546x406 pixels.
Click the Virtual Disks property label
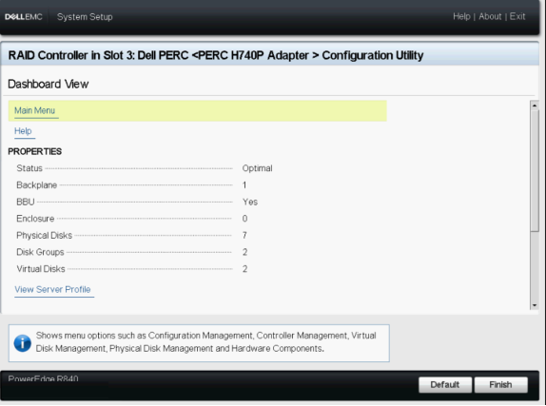click(x=41, y=269)
